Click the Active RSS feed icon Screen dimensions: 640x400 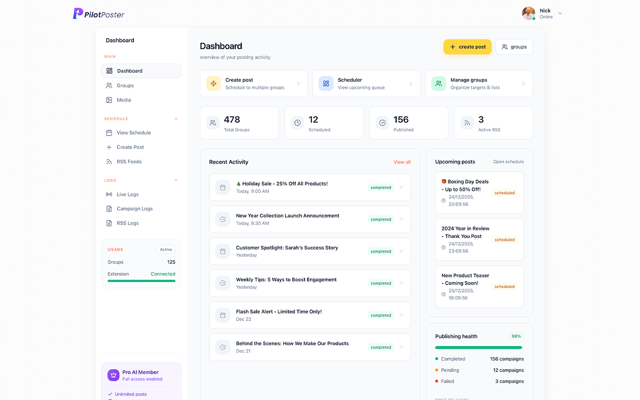tap(467, 123)
